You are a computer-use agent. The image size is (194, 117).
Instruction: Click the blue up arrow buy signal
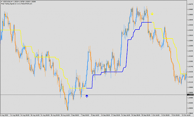click(x=87, y=96)
